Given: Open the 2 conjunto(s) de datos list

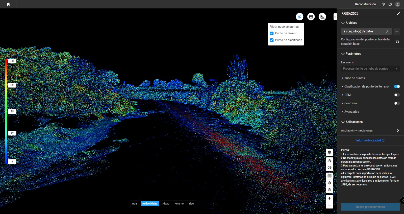Looking at the screenshot, I should point(366,31).
